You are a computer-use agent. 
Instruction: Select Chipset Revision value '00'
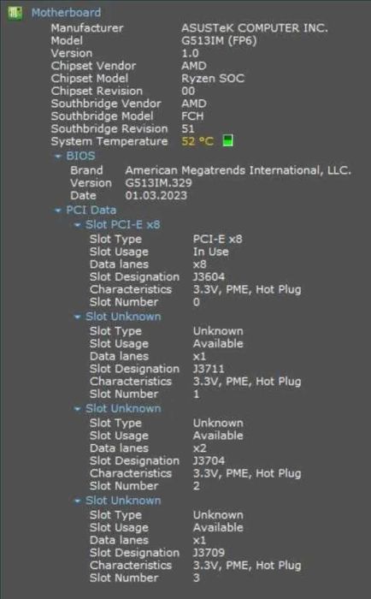click(188, 91)
